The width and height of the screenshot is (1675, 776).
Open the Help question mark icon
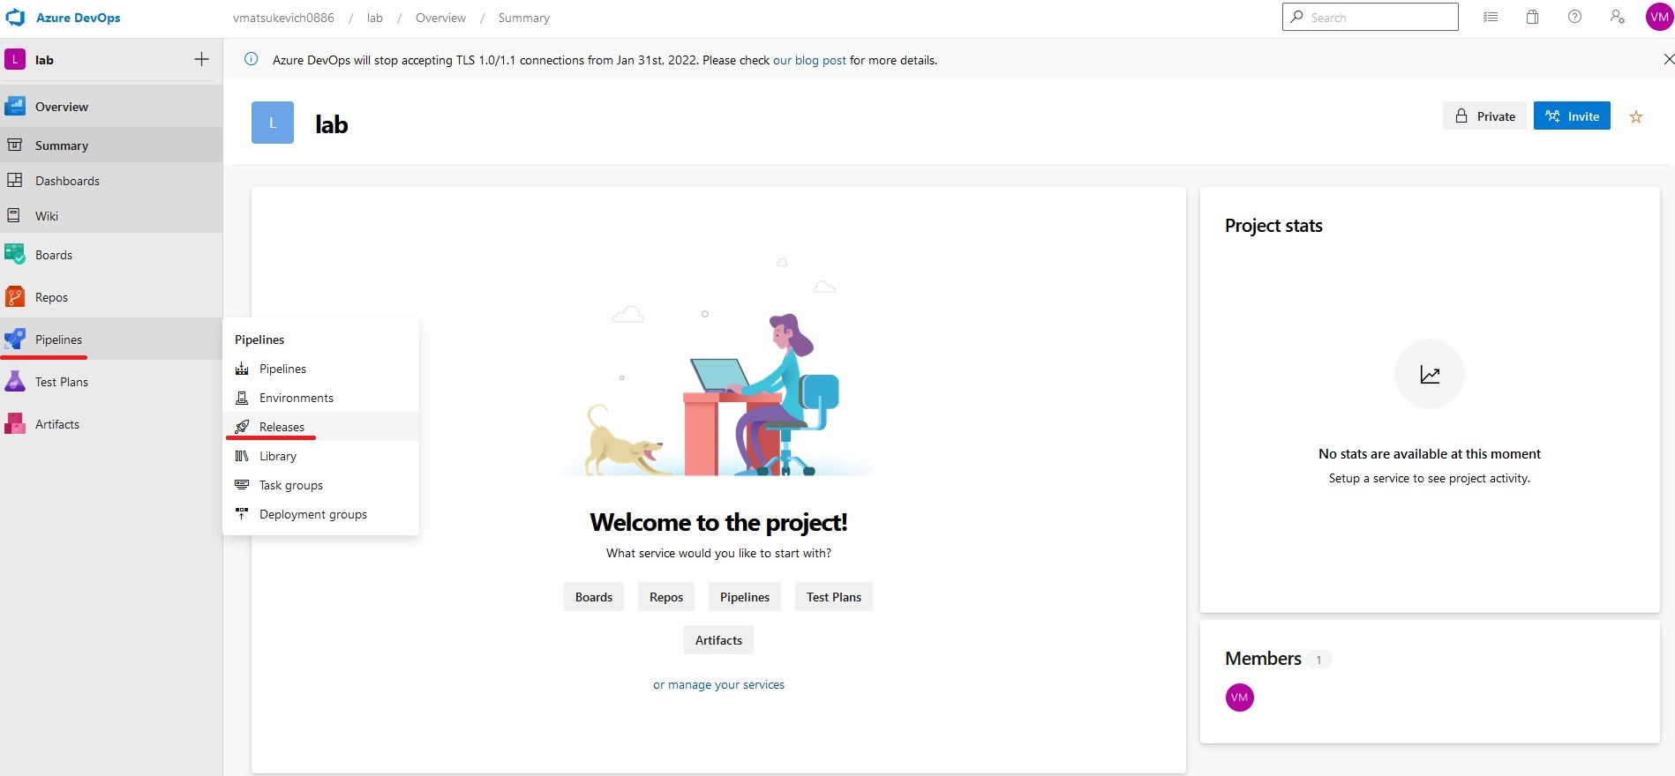(x=1575, y=17)
